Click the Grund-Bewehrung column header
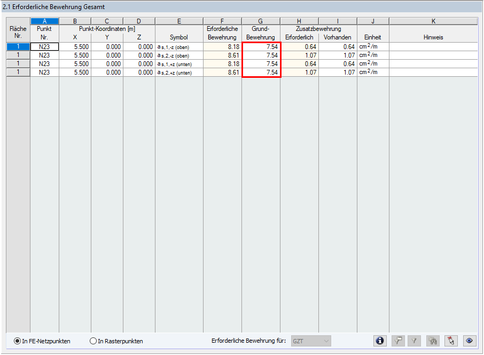 click(261, 33)
